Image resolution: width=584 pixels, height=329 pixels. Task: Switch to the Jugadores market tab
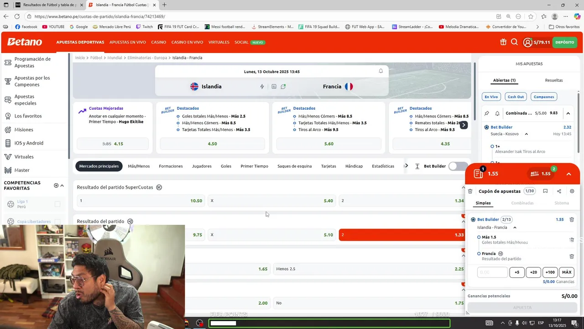coord(202,166)
